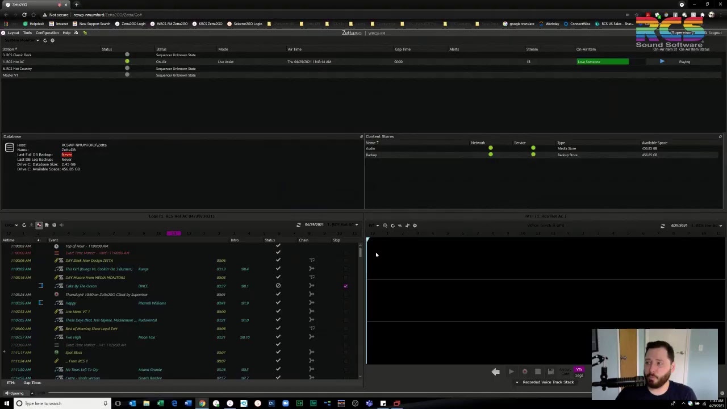Open Intranet bookmark

59,24
